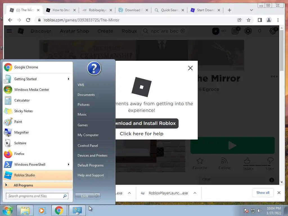288x216 pixels.
Task: Launch Roblox Studio from Start menu
Action: click(38, 175)
